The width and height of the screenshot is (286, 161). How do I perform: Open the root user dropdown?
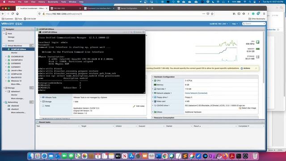click(x=219, y=24)
